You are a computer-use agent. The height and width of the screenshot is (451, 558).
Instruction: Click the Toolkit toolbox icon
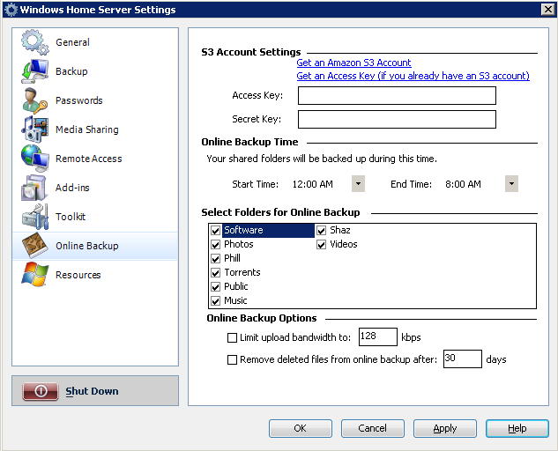pos(34,217)
